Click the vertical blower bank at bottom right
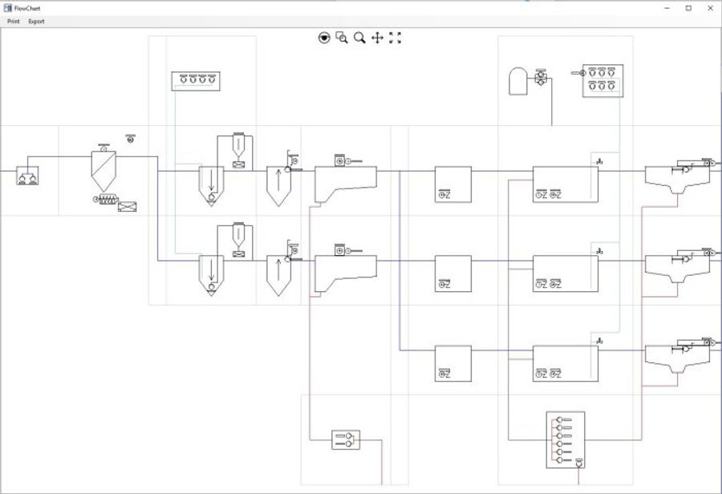This screenshot has height=494, width=722. pyautogui.click(x=564, y=441)
